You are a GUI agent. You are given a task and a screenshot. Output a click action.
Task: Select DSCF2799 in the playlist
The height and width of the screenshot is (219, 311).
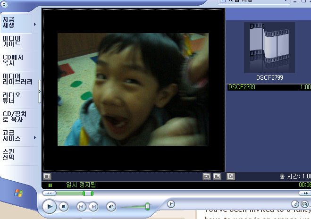(x=241, y=87)
